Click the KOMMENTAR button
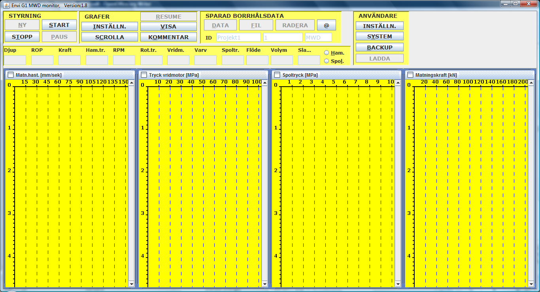Screen dimensions: 540x292 coord(168,37)
